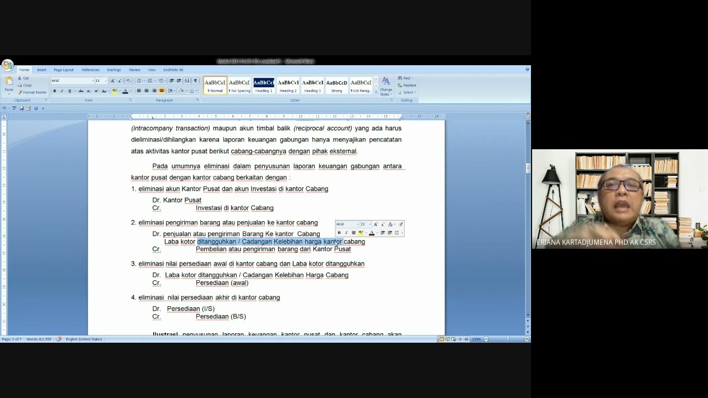The image size is (708, 398).
Task: Open the Insert tab
Action: [x=41, y=70]
